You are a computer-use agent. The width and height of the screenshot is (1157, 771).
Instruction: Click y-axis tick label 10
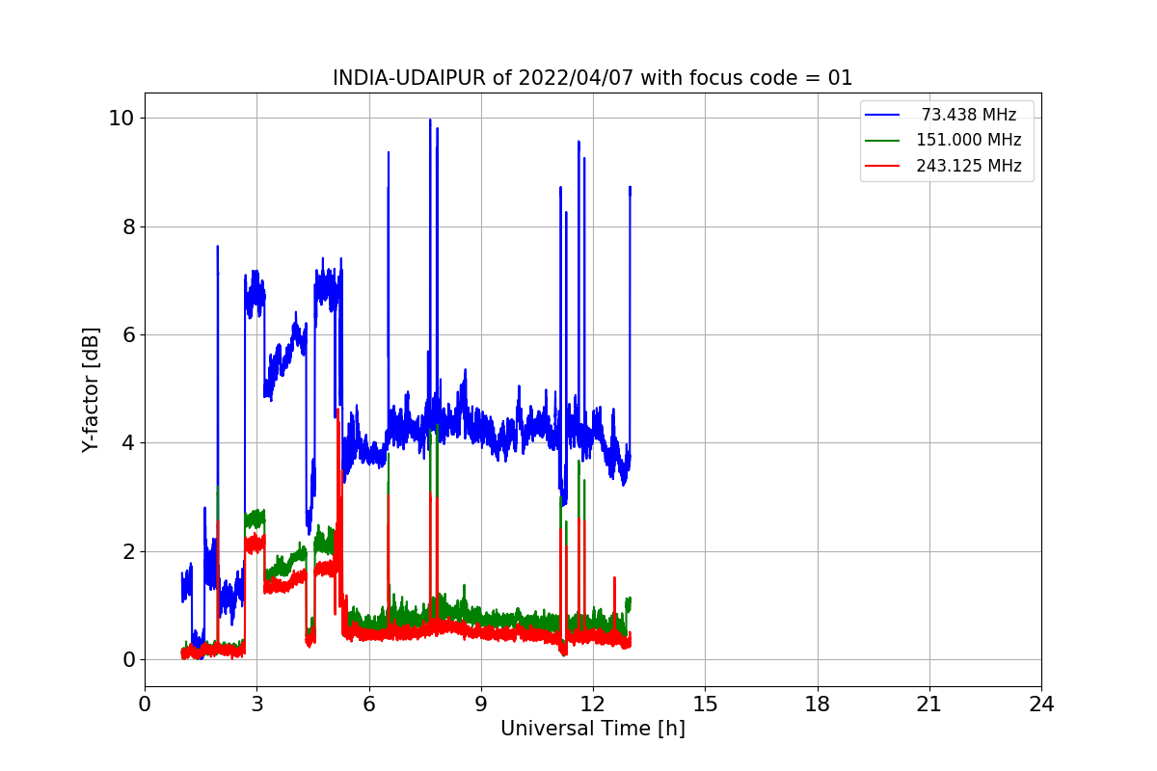point(121,118)
